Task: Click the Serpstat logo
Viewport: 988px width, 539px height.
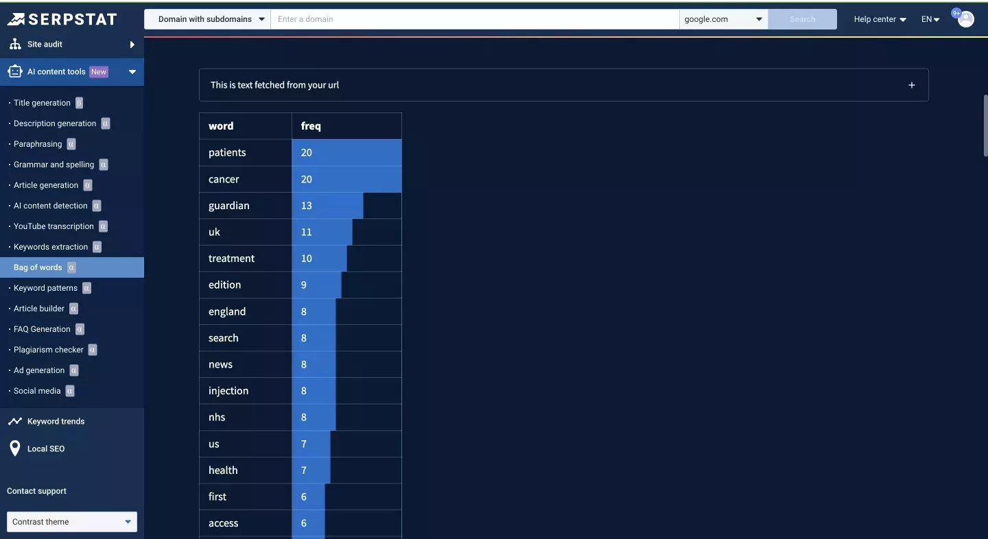Action: (x=62, y=19)
